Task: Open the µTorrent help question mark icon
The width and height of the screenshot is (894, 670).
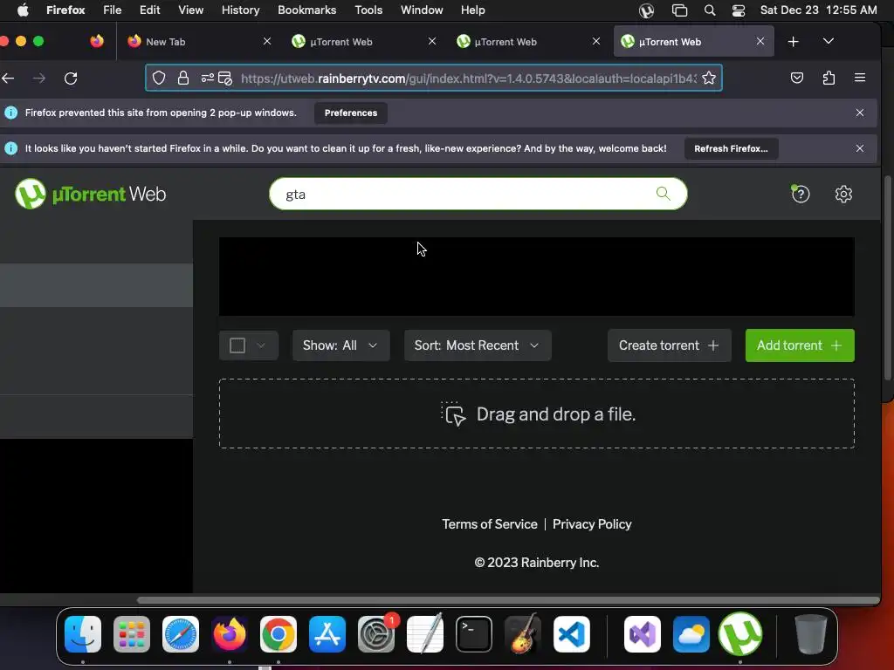Action: [800, 194]
